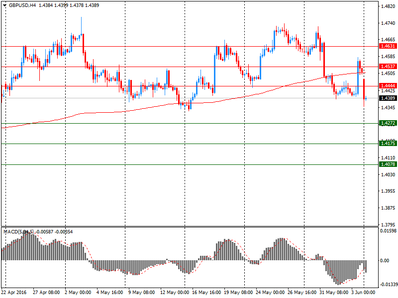This screenshot has width=398, height=298.
Task: Click the 31 May 08:00 time label
Action: click(334, 293)
